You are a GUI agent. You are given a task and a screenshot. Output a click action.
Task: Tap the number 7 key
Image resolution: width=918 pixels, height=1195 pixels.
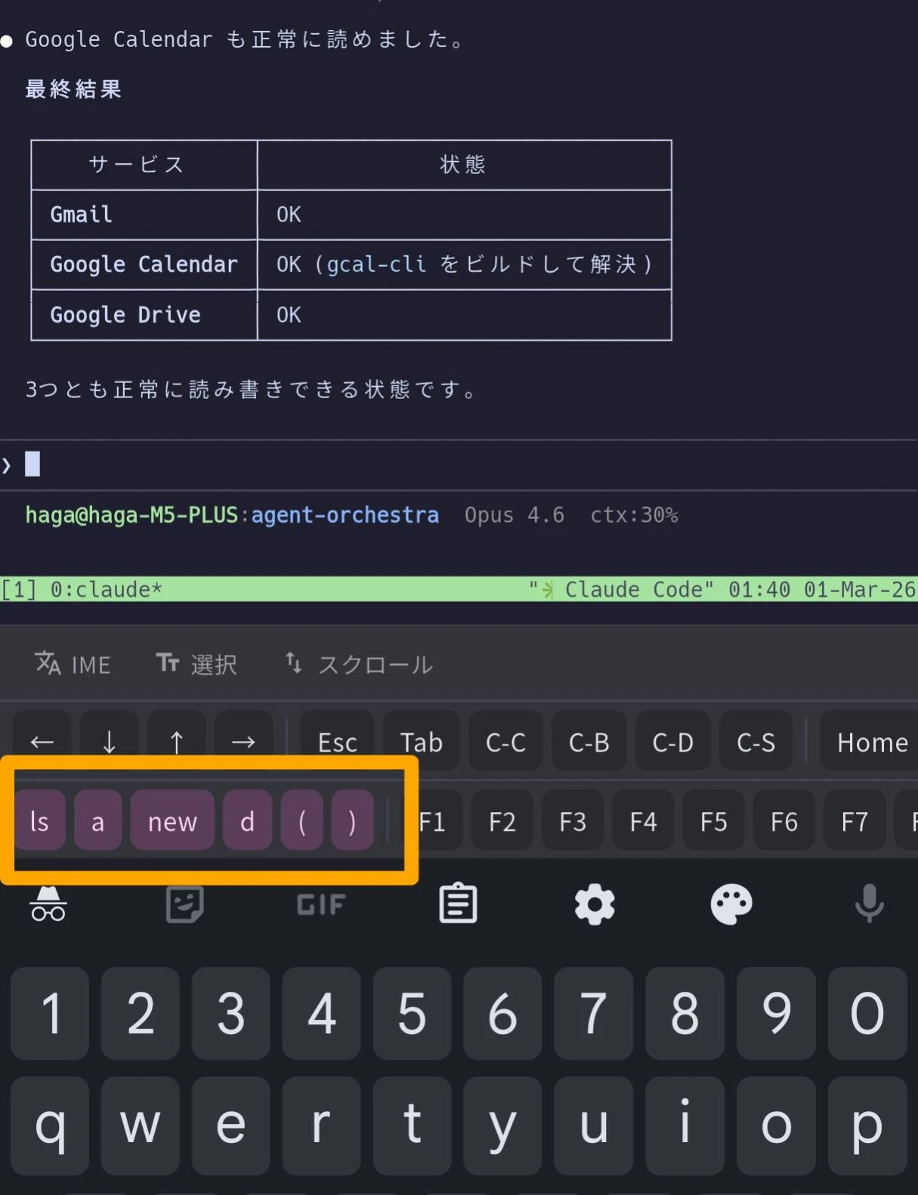594,1013
